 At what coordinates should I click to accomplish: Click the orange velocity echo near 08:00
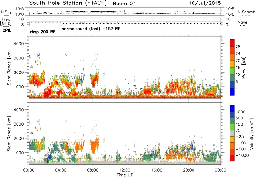coord(94,147)
